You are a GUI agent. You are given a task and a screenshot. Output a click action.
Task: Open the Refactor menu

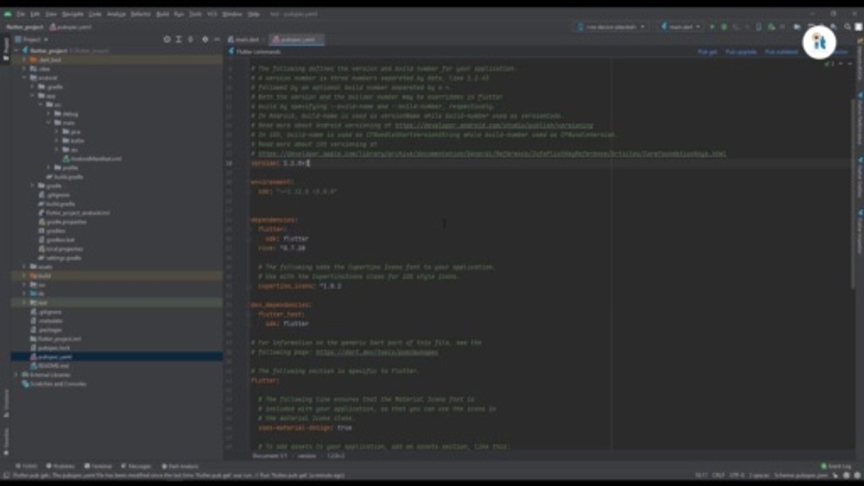(140, 13)
